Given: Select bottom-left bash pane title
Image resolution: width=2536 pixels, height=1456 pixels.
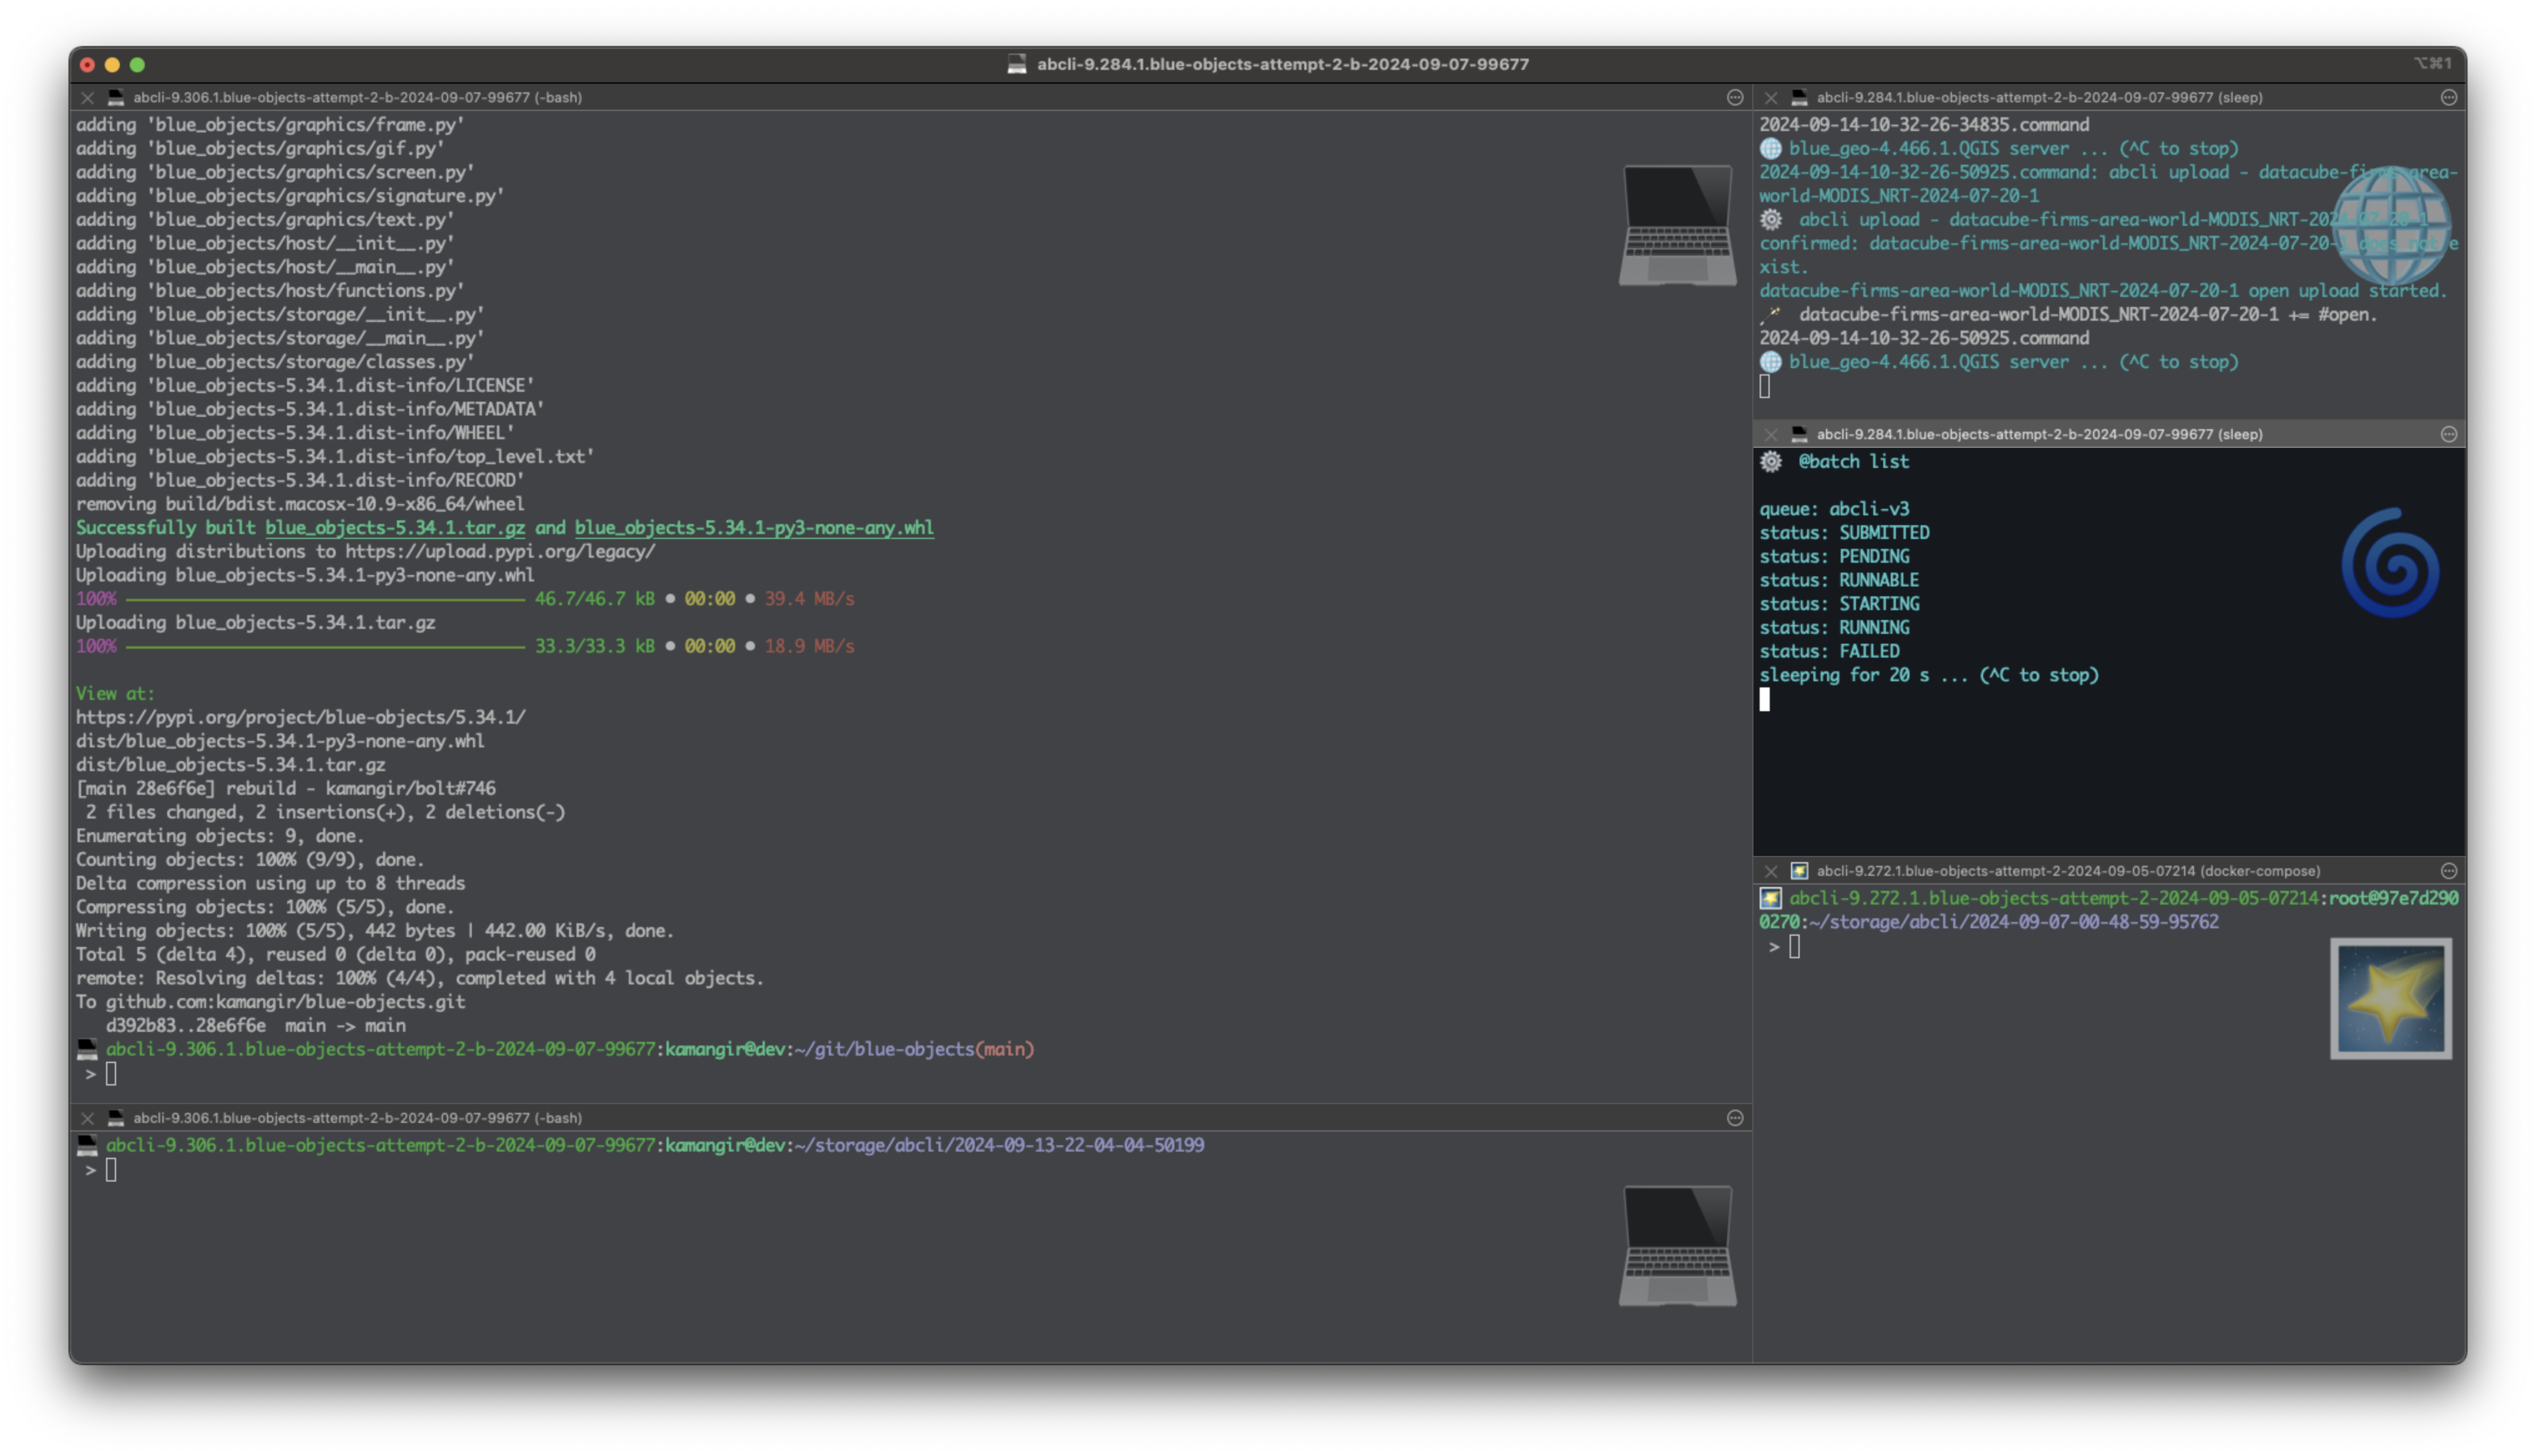Looking at the screenshot, I should (x=357, y=1118).
